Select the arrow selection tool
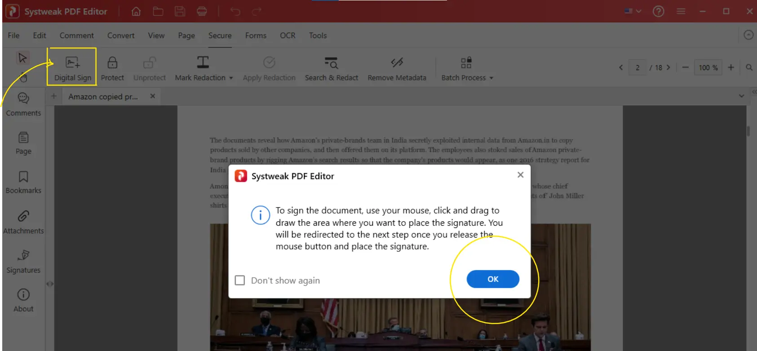The width and height of the screenshot is (757, 351). [22, 58]
